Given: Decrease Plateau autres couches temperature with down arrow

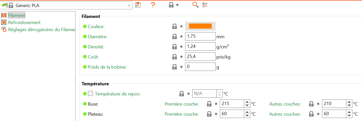Looking at the screenshot, I should click(349, 116).
